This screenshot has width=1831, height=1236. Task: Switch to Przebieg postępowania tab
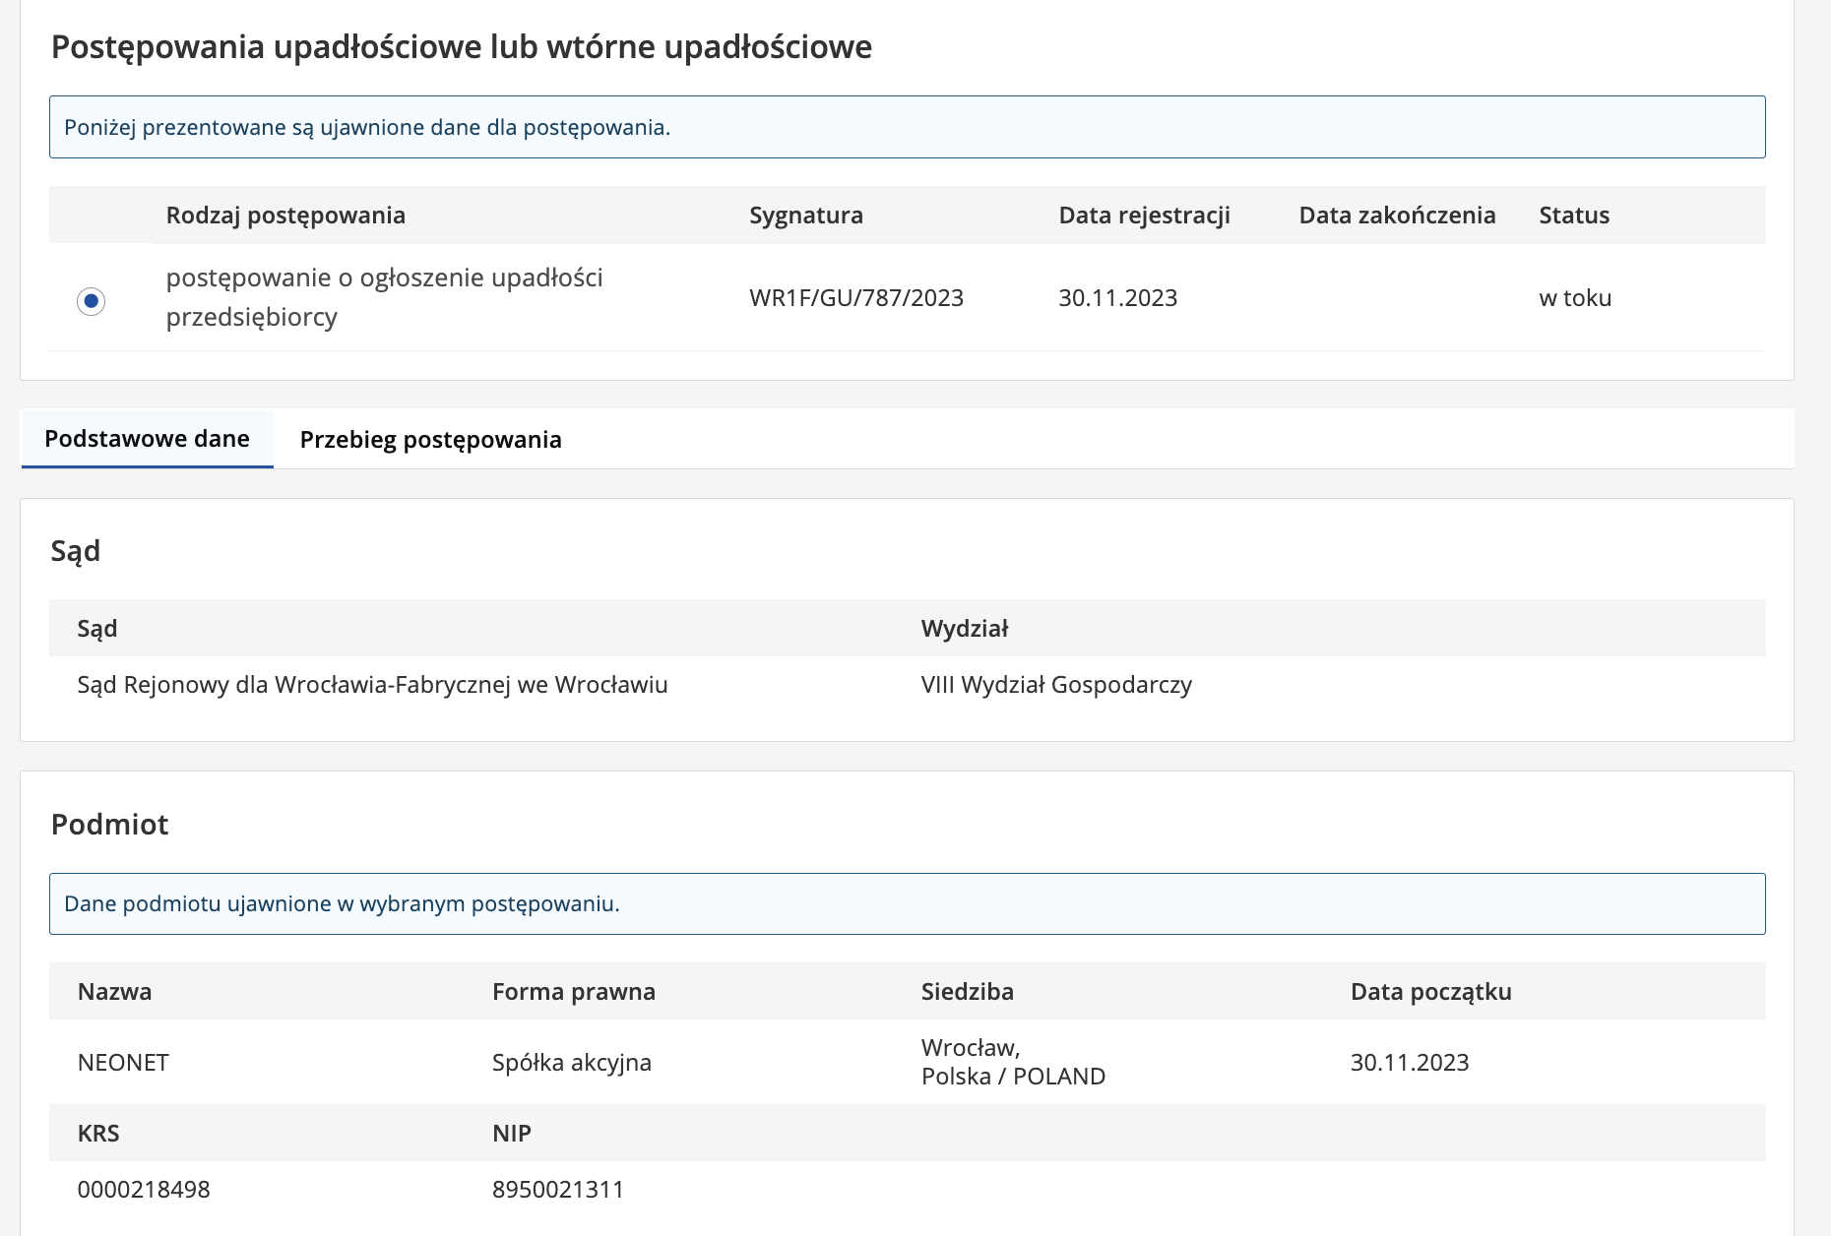click(x=430, y=439)
